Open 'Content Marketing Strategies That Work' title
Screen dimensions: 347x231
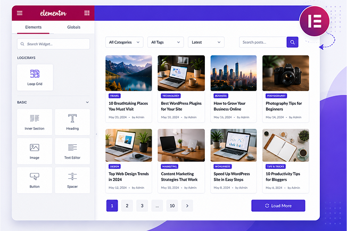tap(179, 177)
